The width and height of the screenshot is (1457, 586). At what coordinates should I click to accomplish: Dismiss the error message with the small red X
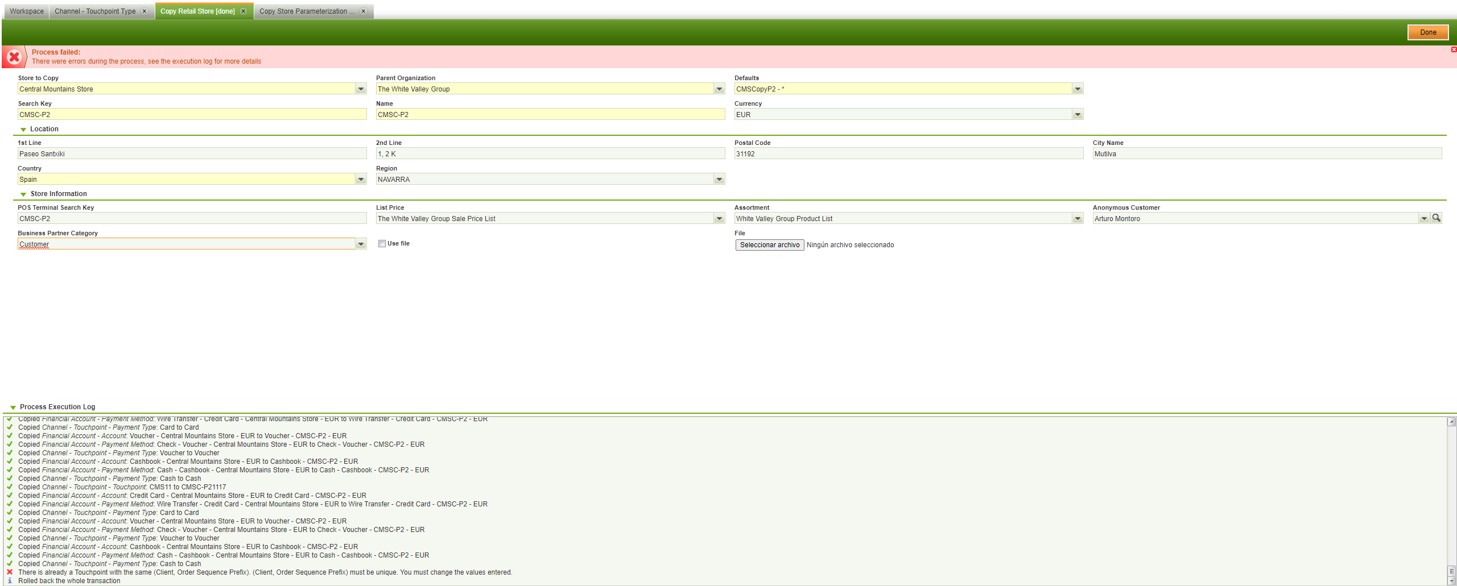point(1454,50)
